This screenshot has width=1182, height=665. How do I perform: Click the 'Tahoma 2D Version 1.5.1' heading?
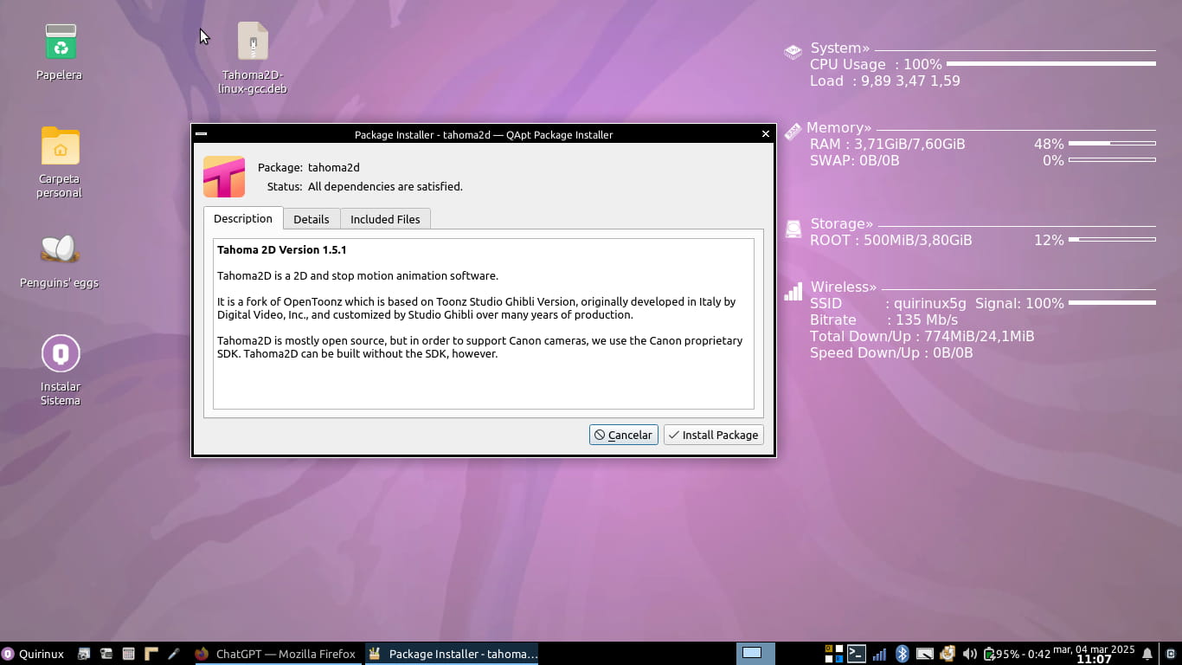[282, 249]
